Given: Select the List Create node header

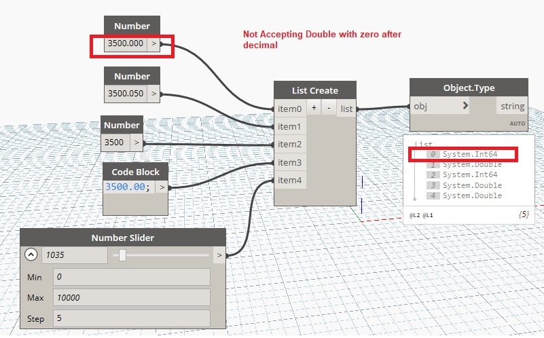Looking at the screenshot, I should pos(315,90).
